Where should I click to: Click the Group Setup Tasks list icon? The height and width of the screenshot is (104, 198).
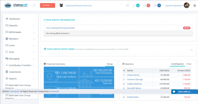coord(45,49)
